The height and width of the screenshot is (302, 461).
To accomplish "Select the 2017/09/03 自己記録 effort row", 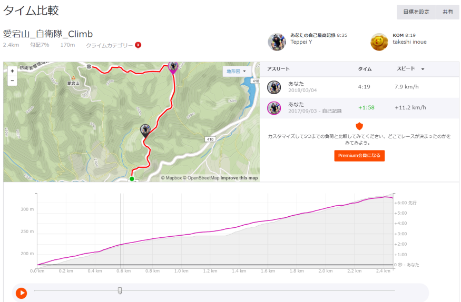I will click(x=359, y=108).
